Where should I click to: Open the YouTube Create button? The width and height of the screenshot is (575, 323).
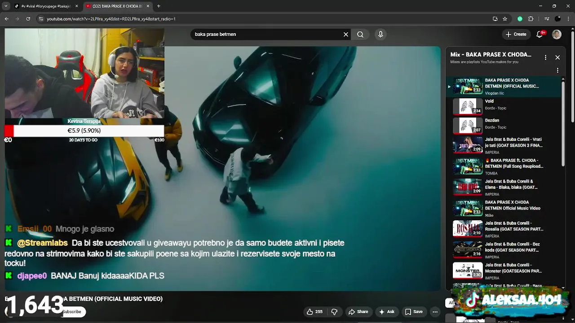point(516,34)
